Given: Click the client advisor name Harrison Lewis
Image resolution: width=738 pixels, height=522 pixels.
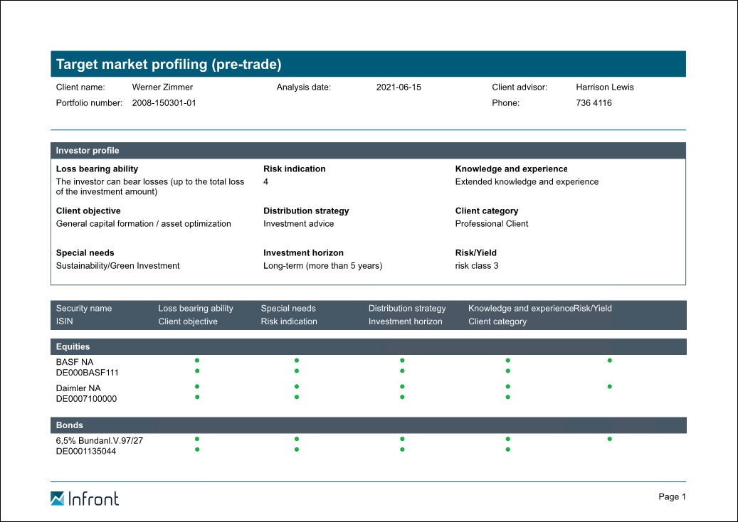Looking at the screenshot, I should point(604,87).
